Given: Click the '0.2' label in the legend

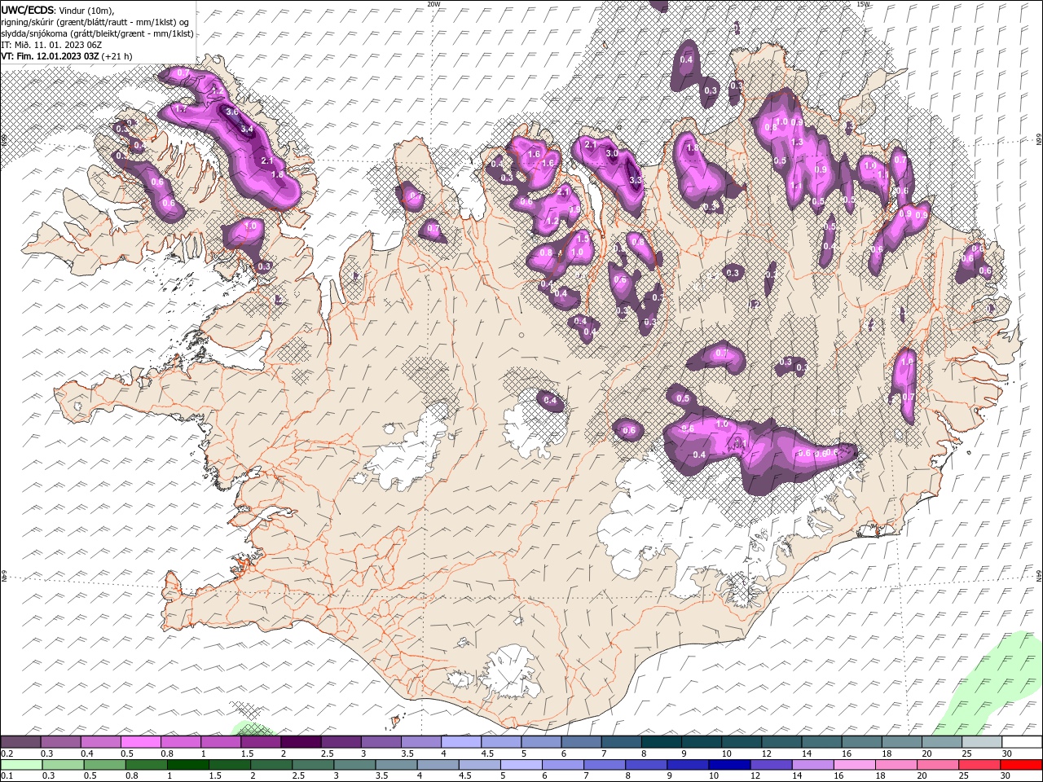Looking at the screenshot, I should 7,753.
